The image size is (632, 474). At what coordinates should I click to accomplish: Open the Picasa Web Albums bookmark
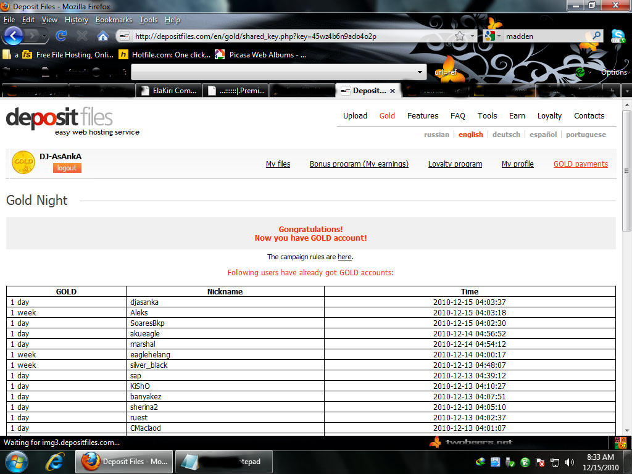[261, 55]
